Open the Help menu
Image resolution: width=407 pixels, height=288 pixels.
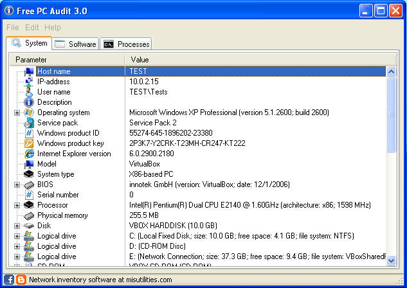53,28
